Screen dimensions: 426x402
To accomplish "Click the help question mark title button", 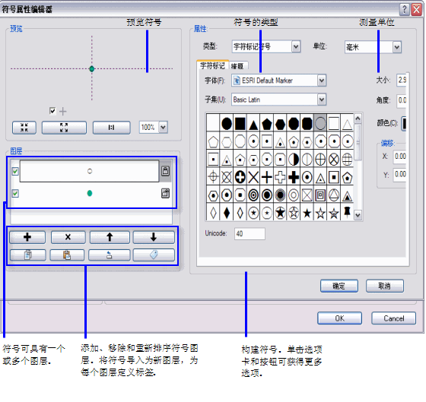I will (x=404, y=10).
